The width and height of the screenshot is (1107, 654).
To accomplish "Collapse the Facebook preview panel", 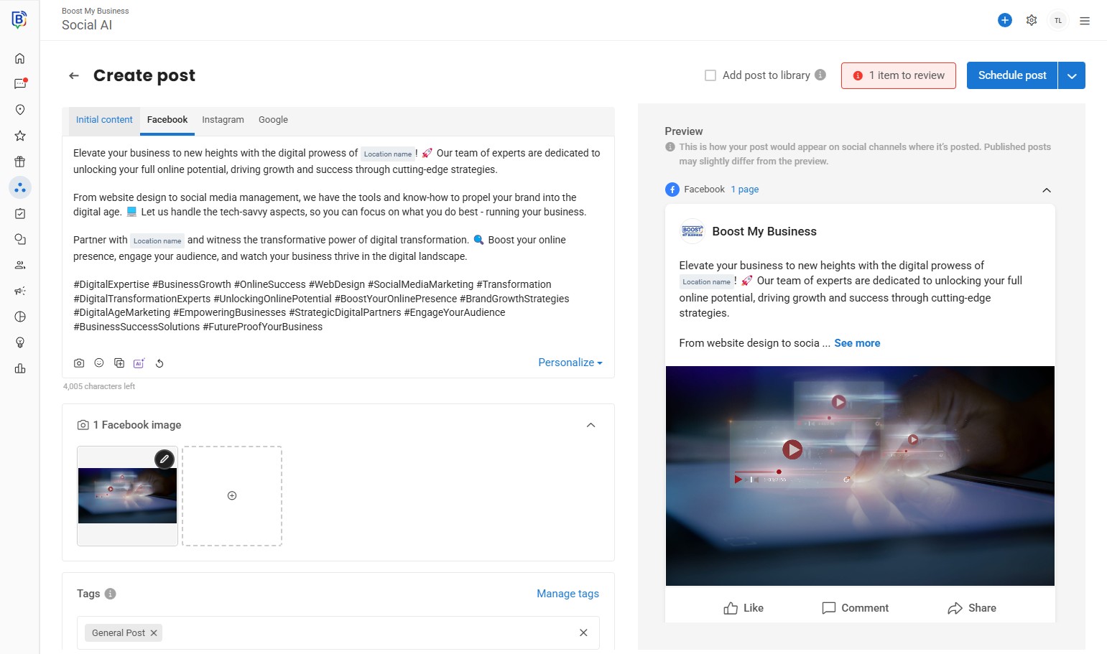I will [1047, 190].
